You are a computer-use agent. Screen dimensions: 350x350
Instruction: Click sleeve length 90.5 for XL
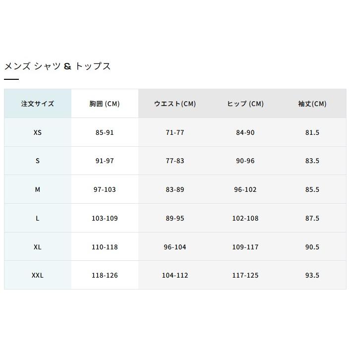[x=312, y=247]
